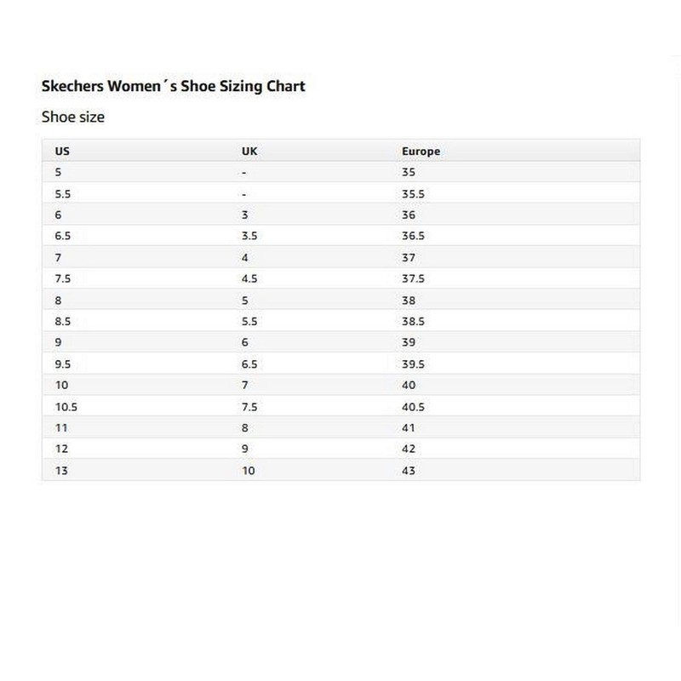Image resolution: width=681 pixels, height=681 pixels.
Task: Click the Europe 35.5 cell
Action: 413,193
